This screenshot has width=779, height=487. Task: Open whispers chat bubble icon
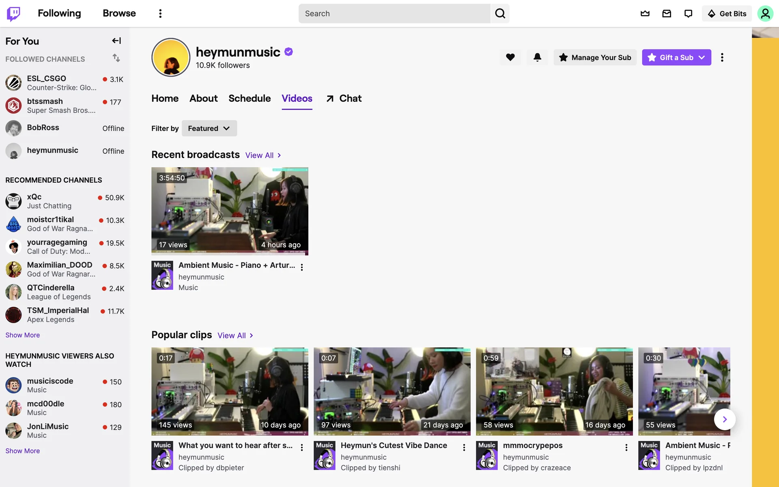tap(688, 13)
